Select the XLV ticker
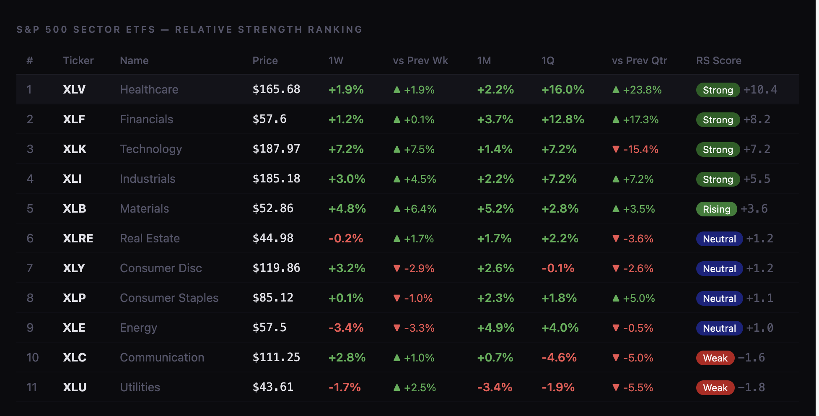Image resolution: width=819 pixels, height=416 pixels. click(74, 89)
